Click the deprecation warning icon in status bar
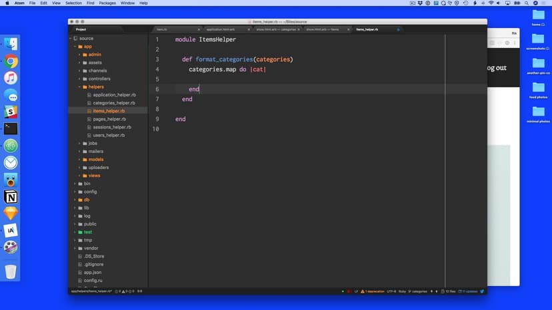This screenshot has width=552, height=310. [x=363, y=291]
